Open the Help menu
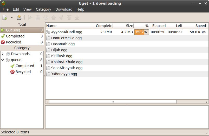This screenshot has height=136, width=209. coord(80,9)
